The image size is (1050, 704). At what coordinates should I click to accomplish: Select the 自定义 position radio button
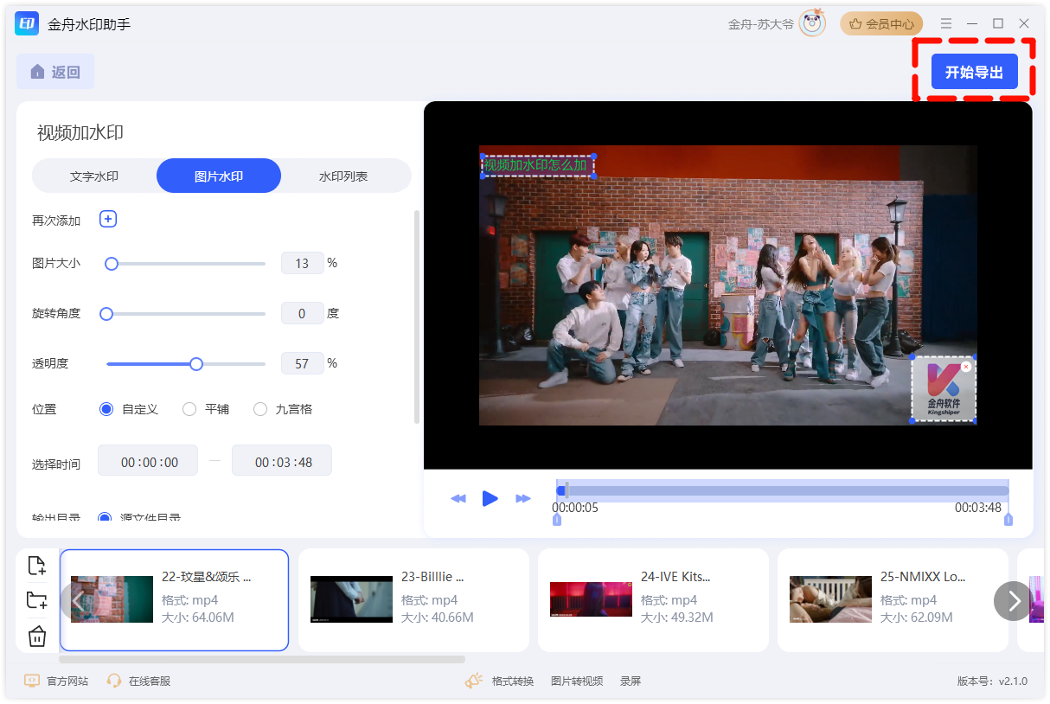[x=106, y=409]
